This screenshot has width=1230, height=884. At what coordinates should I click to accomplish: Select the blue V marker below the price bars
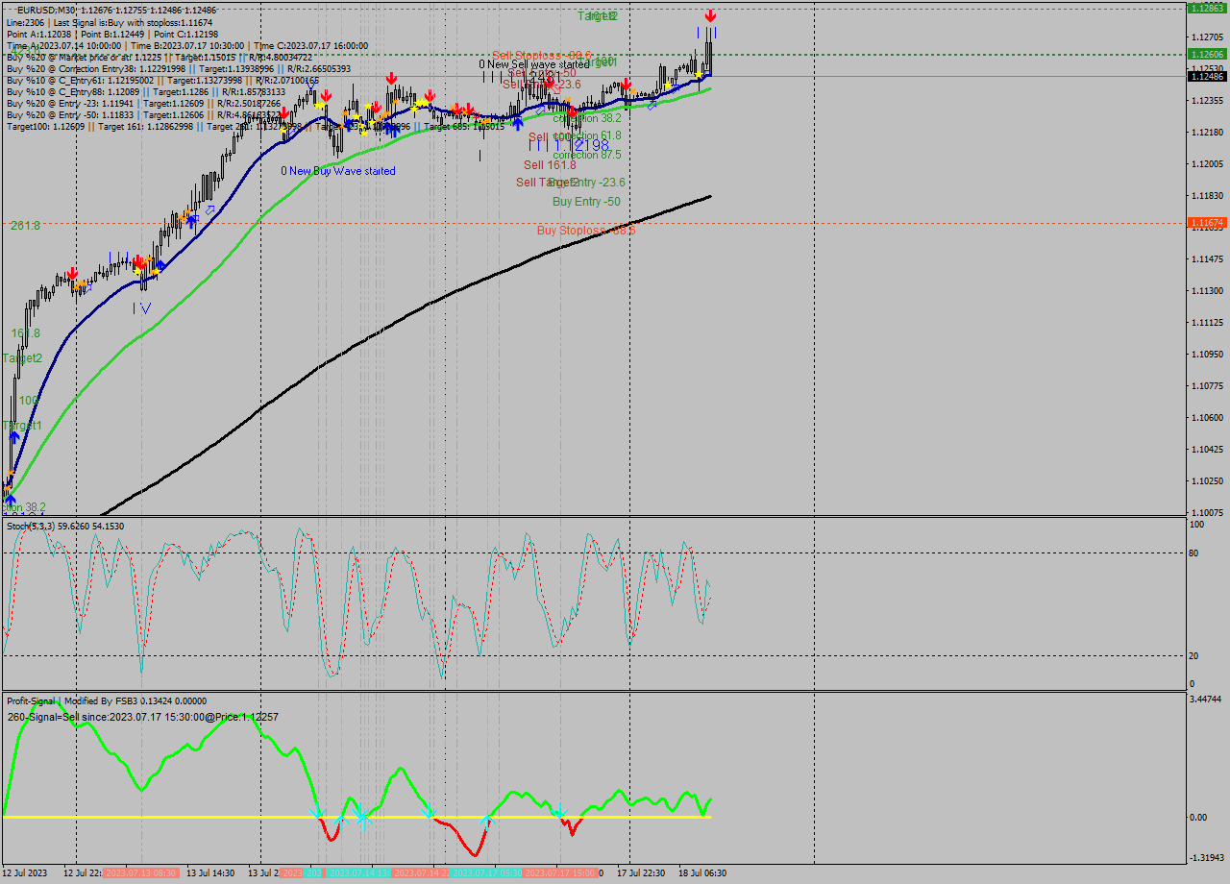point(146,307)
